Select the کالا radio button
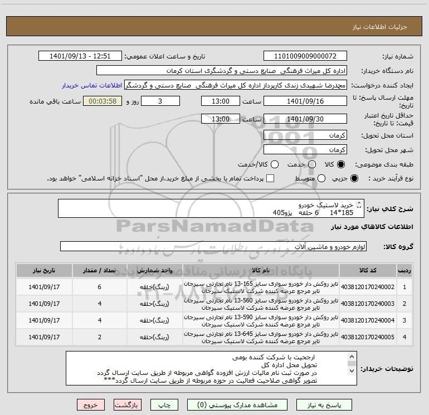Screen dimensions: 429x415 (x=341, y=164)
